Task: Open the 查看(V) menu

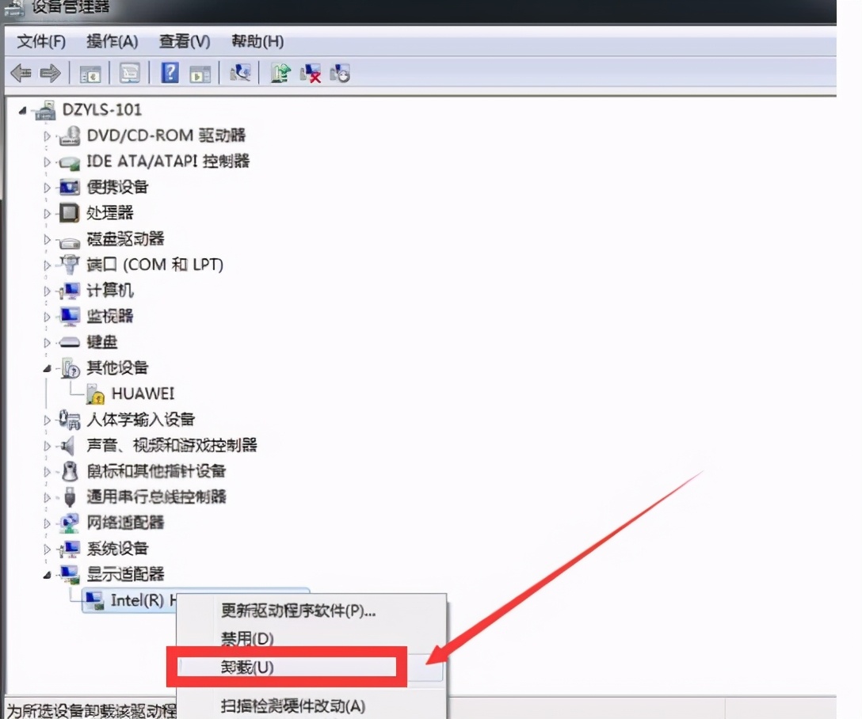Action: [184, 41]
